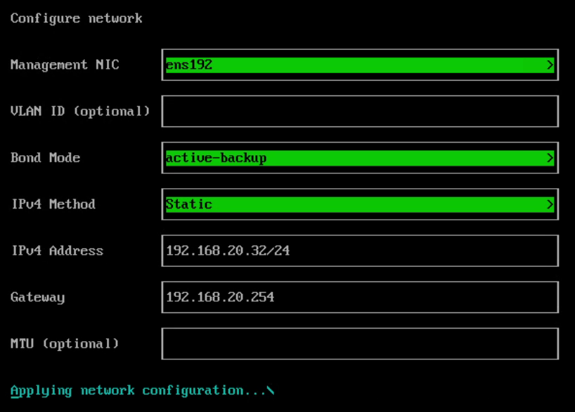This screenshot has width=575, height=412.
Task: Click the Gateway label text
Action: (x=38, y=298)
